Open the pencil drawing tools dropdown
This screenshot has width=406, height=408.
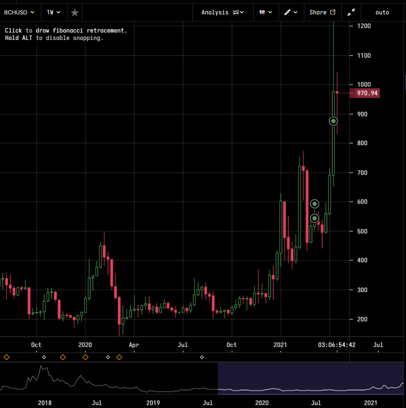291,12
